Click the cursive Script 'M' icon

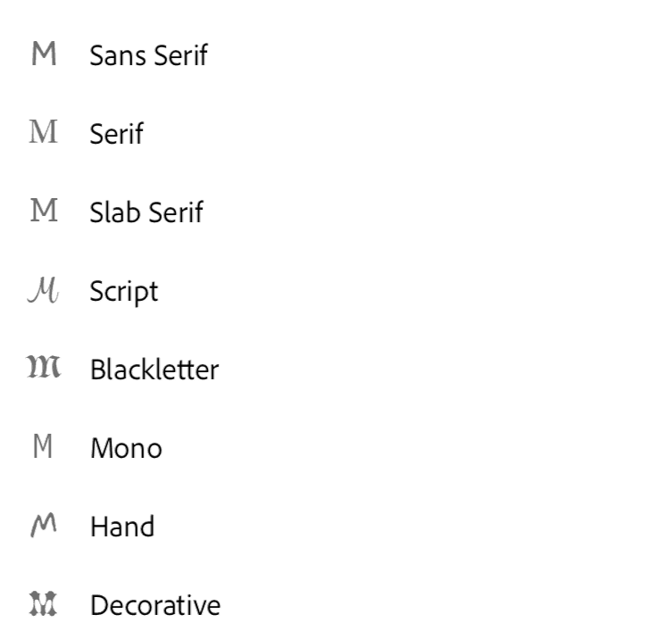point(44,291)
